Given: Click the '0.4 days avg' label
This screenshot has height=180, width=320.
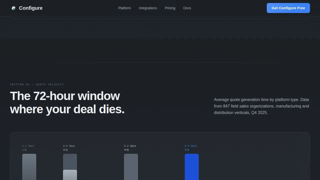Looking at the screenshot, I should point(191,148).
